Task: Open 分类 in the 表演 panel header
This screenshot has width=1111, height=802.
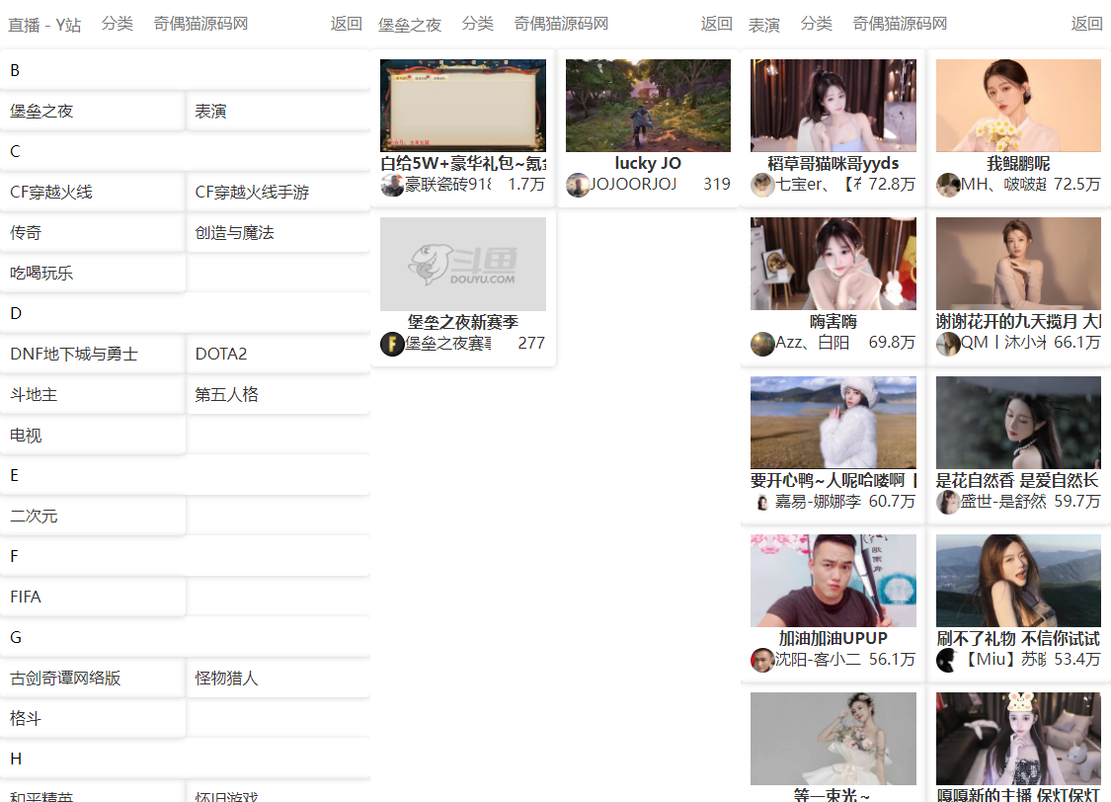Action: click(x=817, y=24)
